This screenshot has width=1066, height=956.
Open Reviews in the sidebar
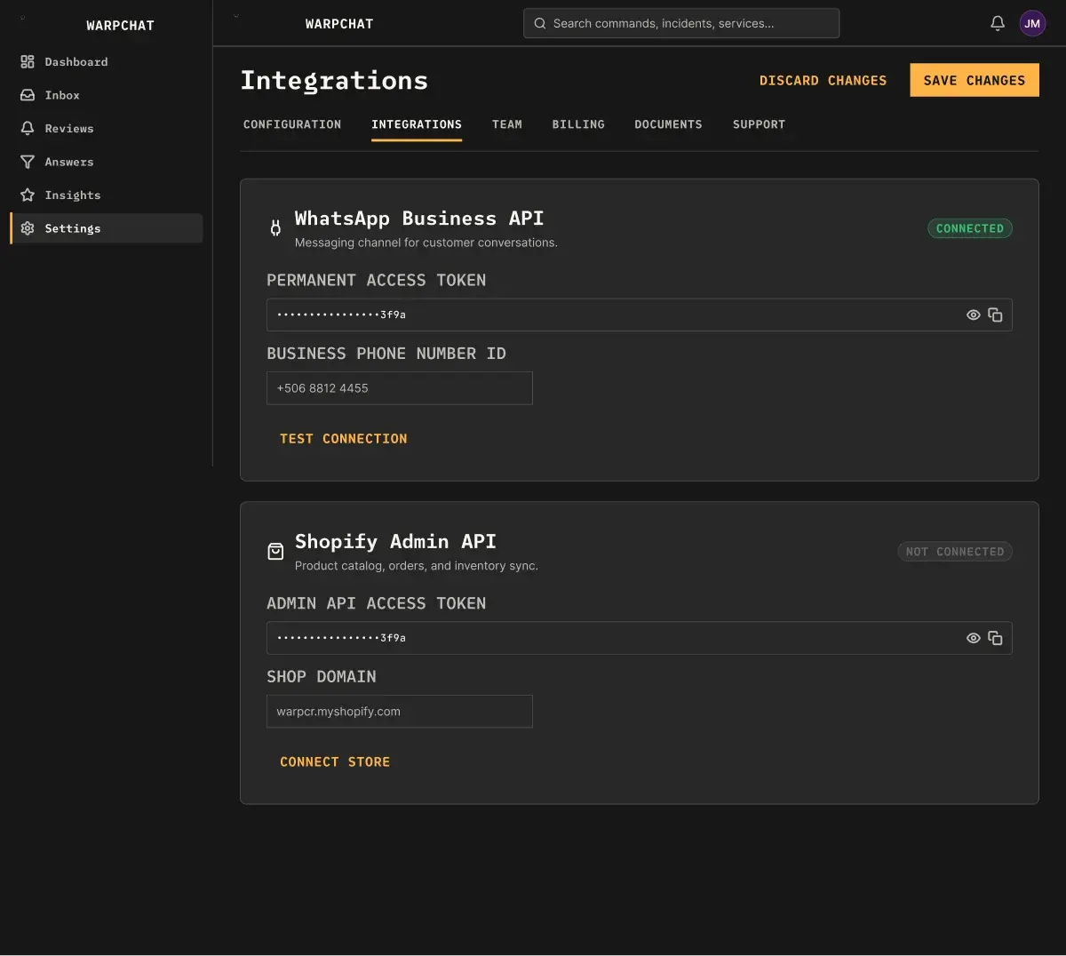(x=107, y=129)
